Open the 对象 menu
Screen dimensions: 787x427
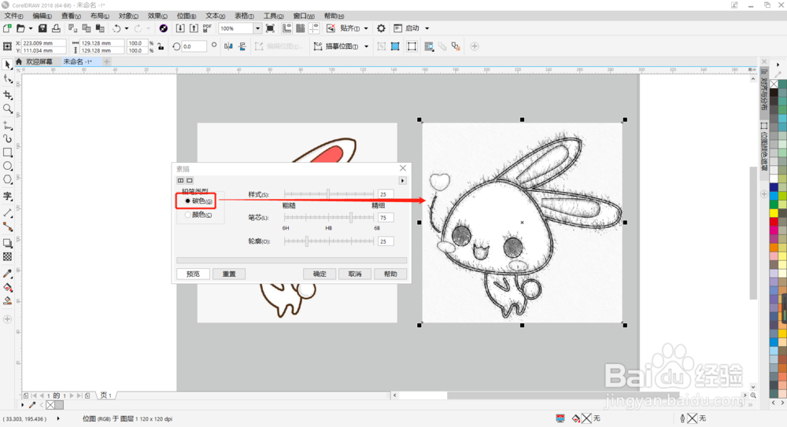pyautogui.click(x=128, y=16)
